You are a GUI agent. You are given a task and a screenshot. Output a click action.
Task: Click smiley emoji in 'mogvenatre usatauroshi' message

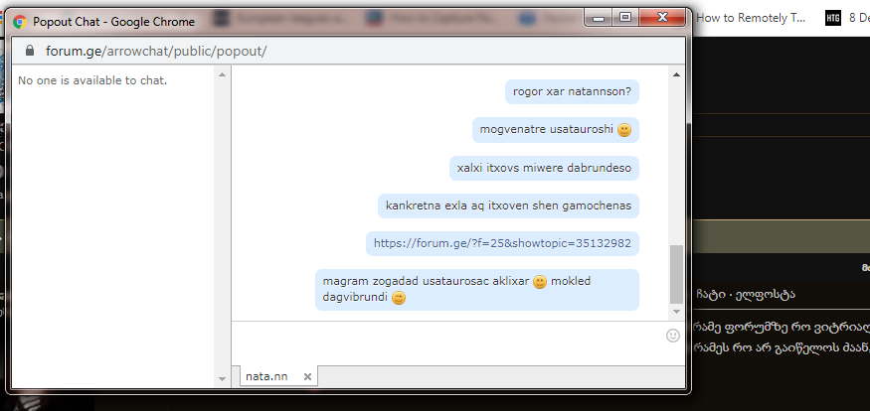[x=624, y=130]
